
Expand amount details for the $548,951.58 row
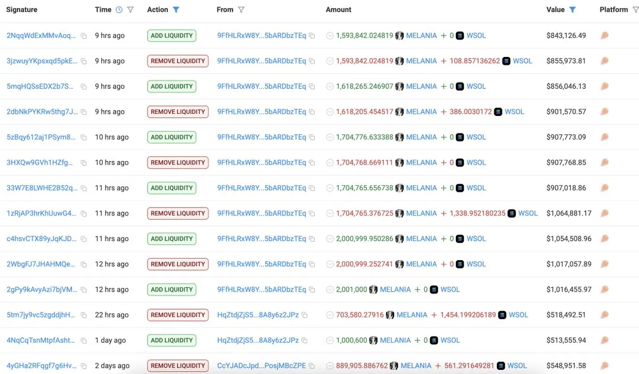(x=330, y=366)
